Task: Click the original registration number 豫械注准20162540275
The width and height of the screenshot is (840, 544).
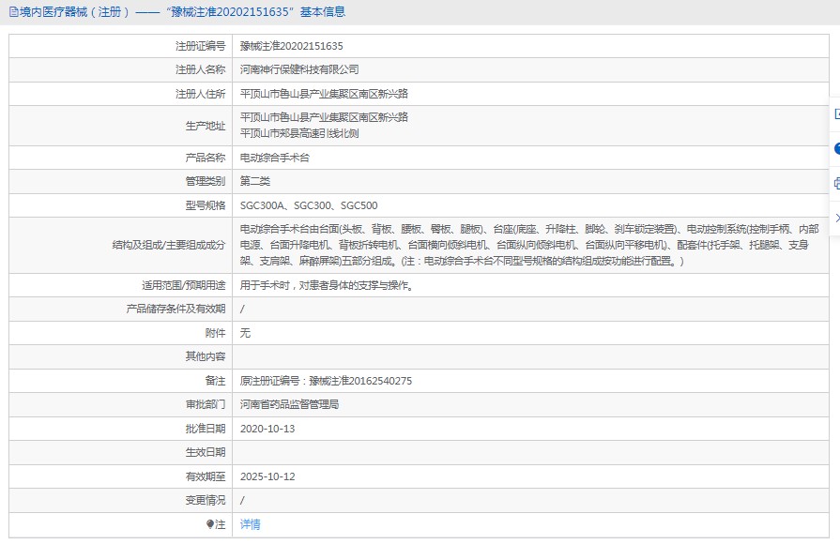Action: 326,381
